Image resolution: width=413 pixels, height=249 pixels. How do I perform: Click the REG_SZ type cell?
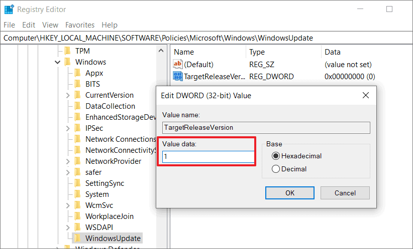click(262, 64)
